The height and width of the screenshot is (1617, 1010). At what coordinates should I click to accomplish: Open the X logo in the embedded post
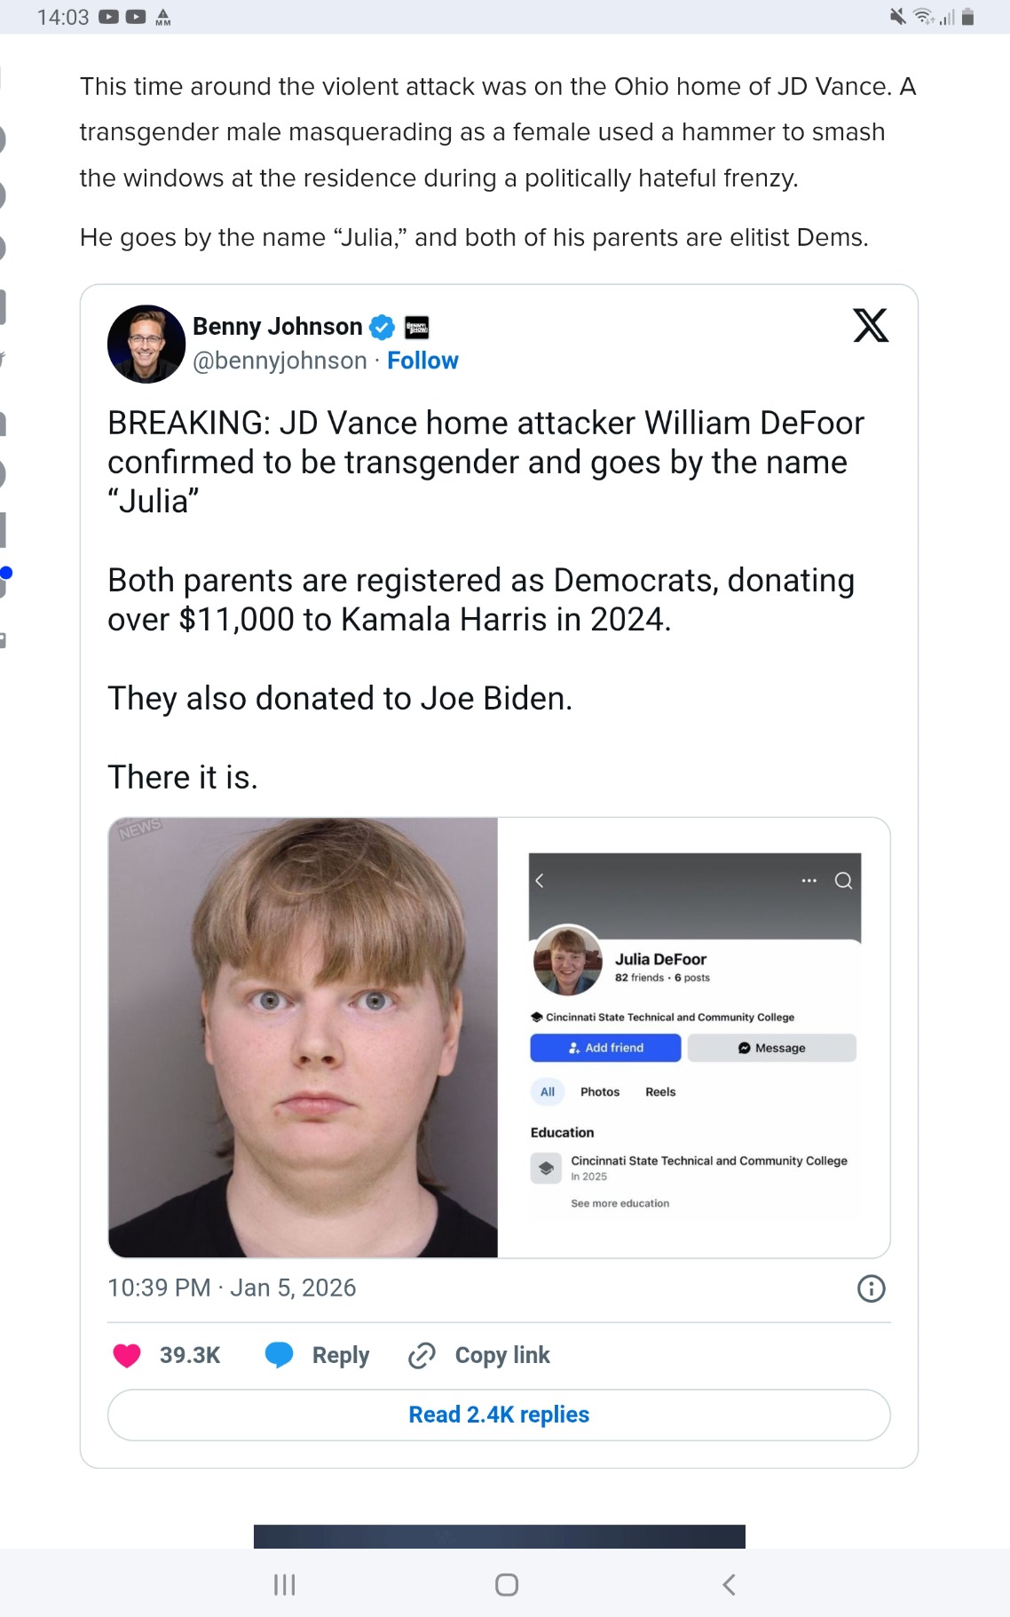pos(871,325)
